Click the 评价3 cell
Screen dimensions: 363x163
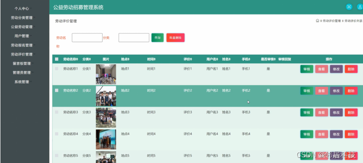tap(188, 112)
